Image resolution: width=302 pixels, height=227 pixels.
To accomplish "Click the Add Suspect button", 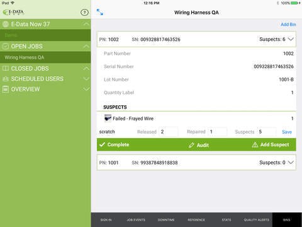I will pos(271,144).
